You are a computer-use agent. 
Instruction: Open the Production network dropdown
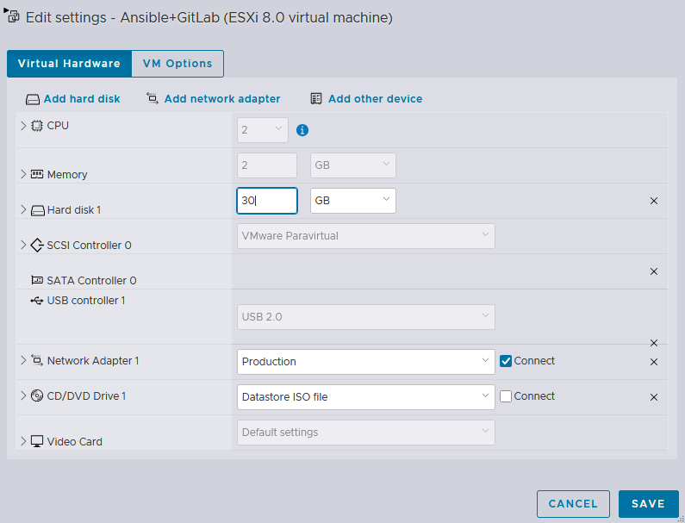[x=365, y=362]
